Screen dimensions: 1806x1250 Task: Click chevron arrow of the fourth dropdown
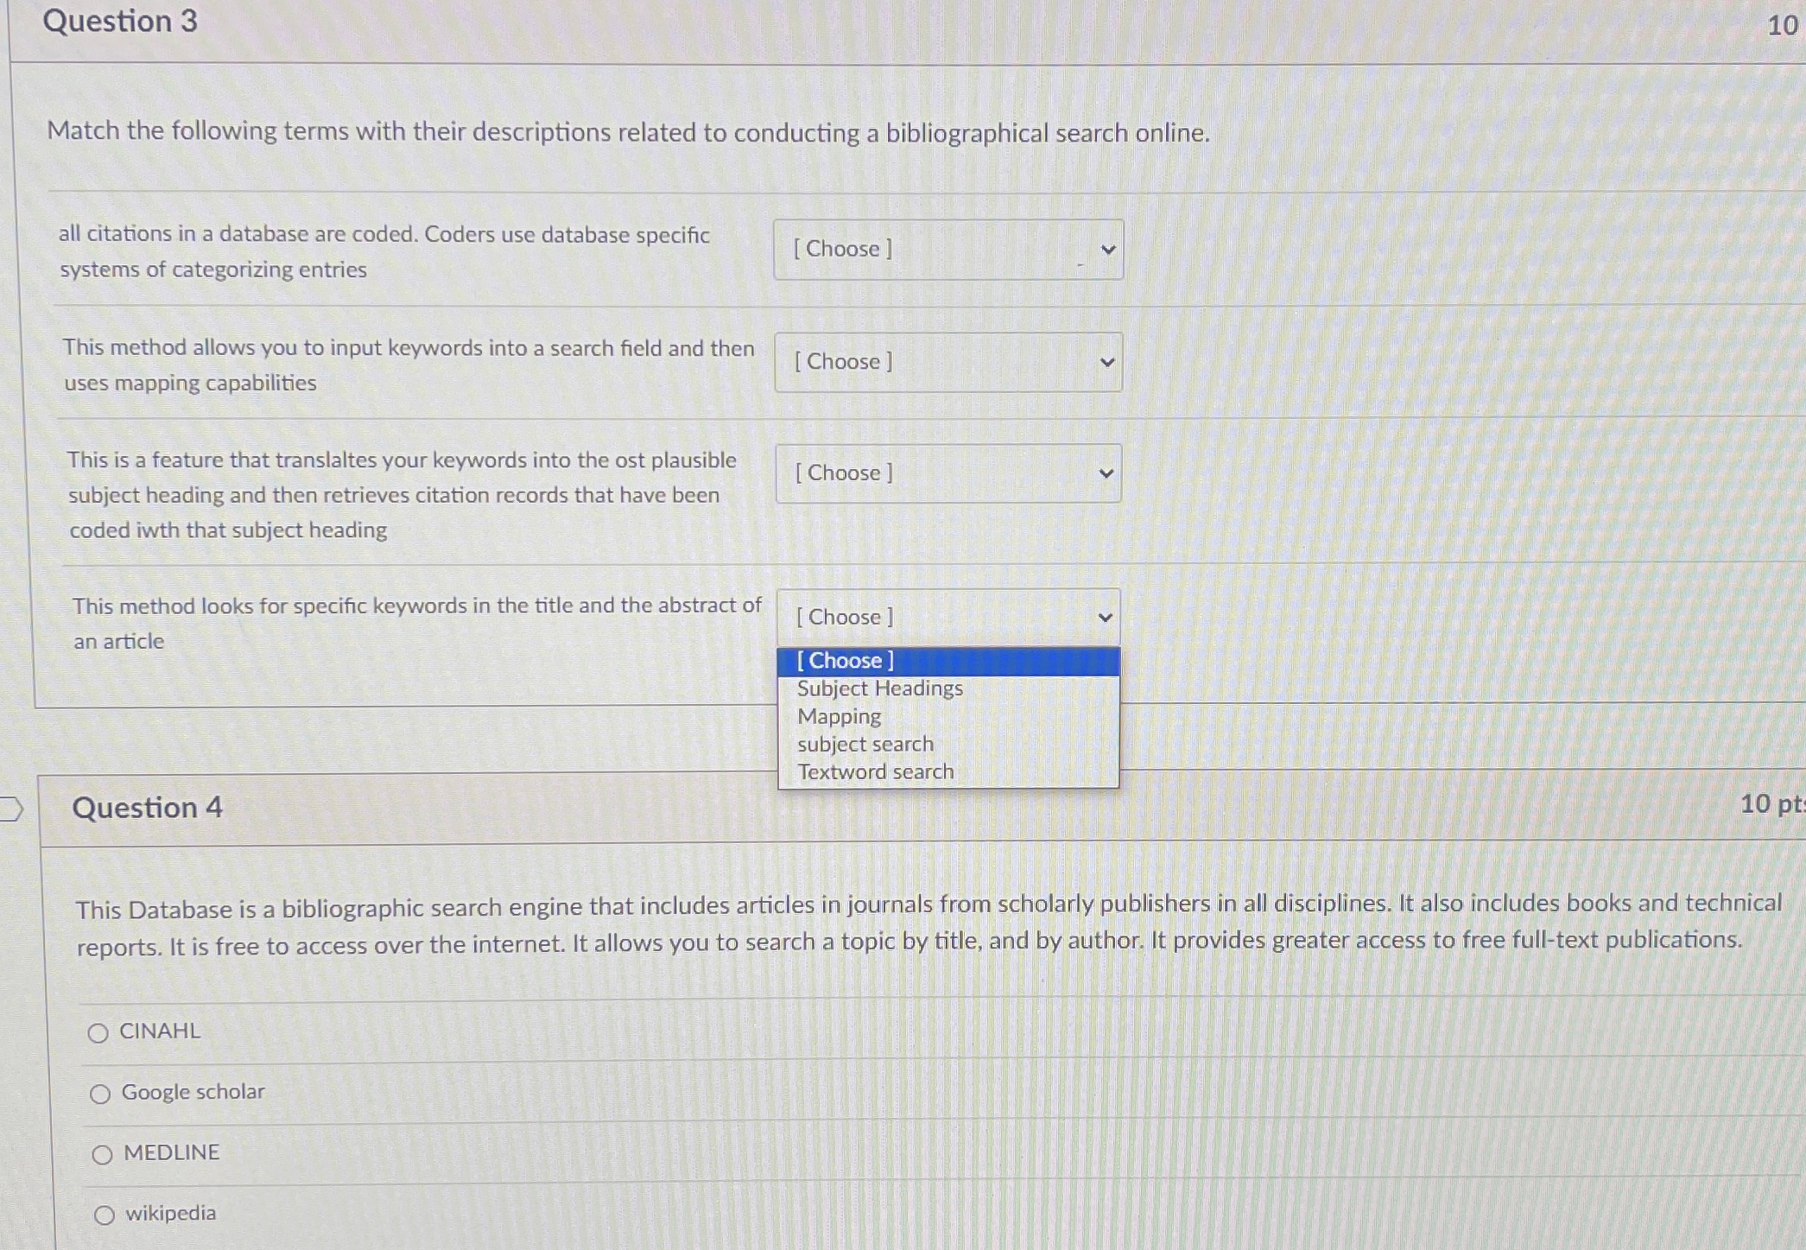coord(1105,619)
